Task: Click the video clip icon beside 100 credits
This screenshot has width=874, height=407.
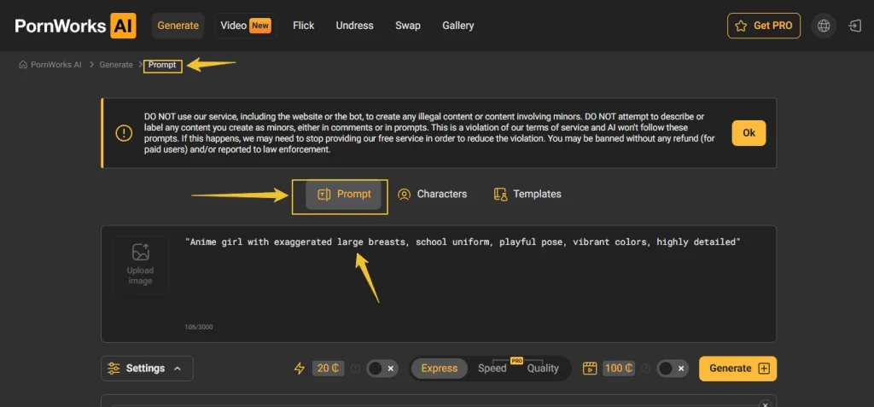Action: [590, 369]
